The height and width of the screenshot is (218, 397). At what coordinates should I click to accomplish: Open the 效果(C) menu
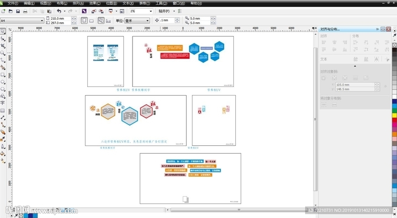point(95,3)
